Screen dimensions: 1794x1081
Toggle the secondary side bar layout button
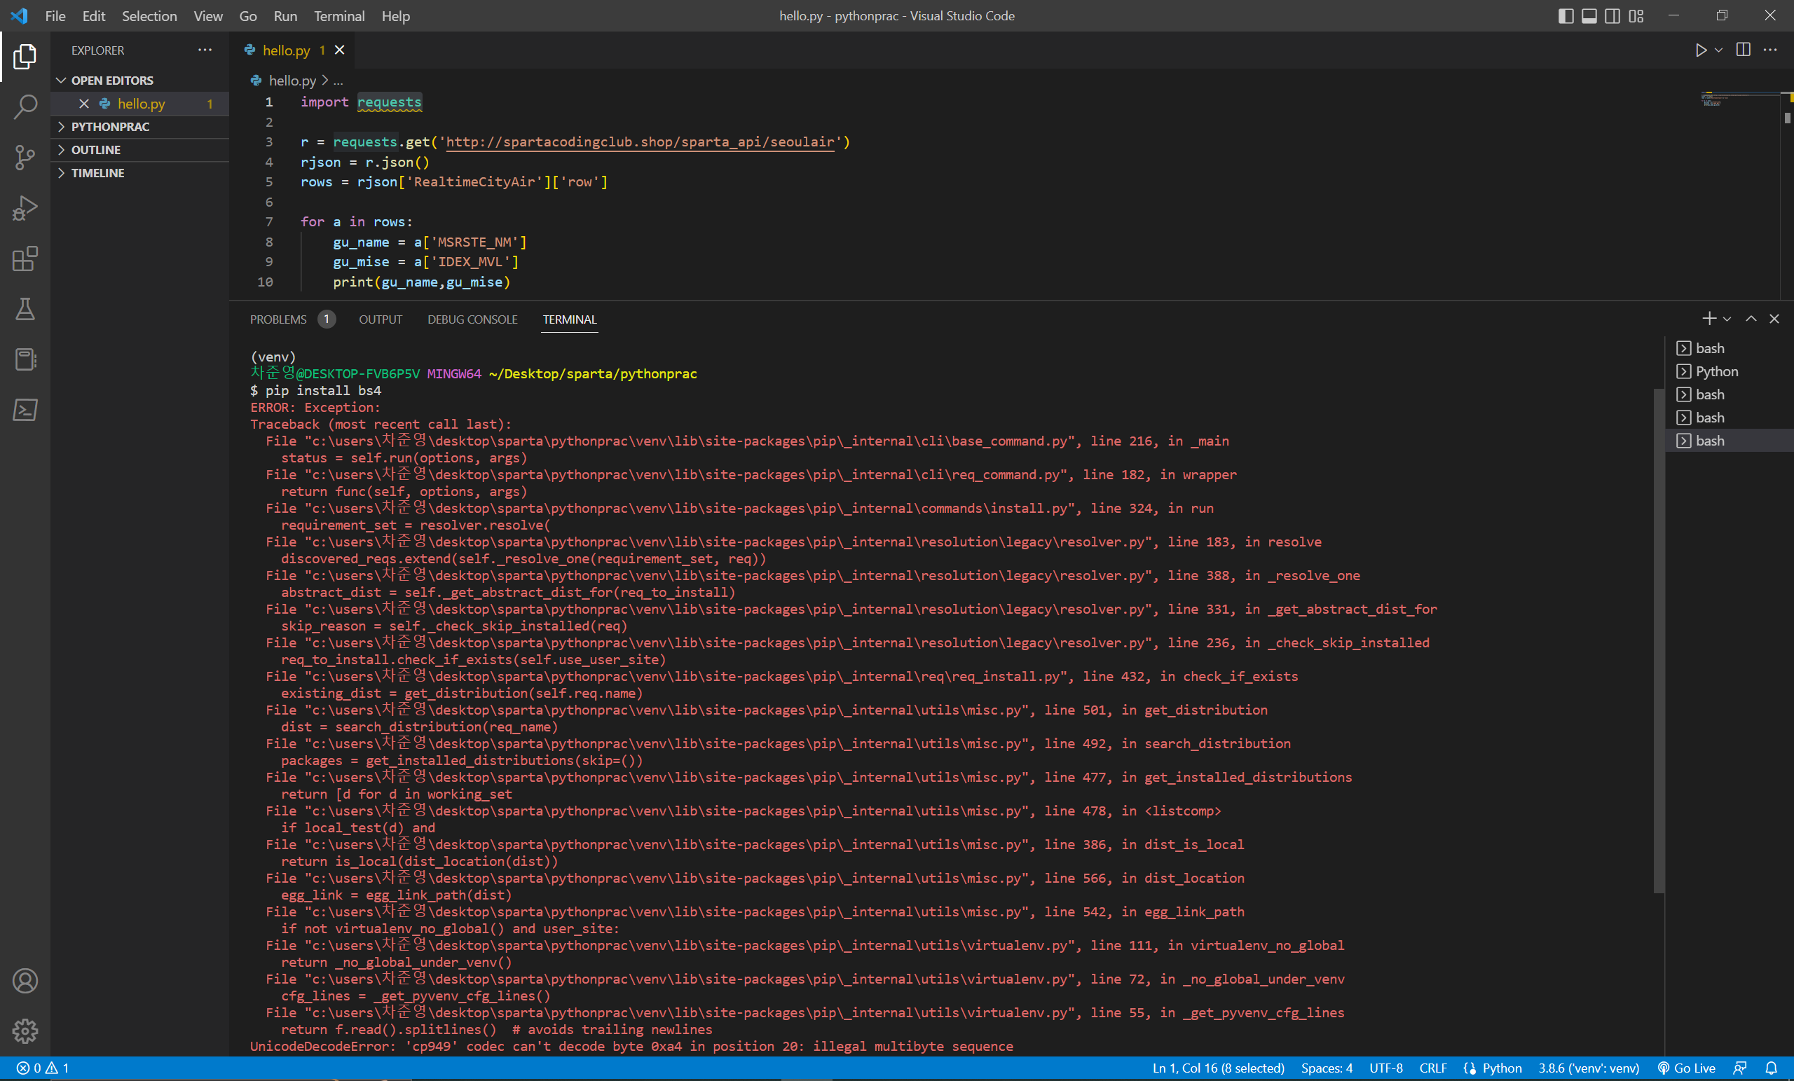coord(1612,16)
